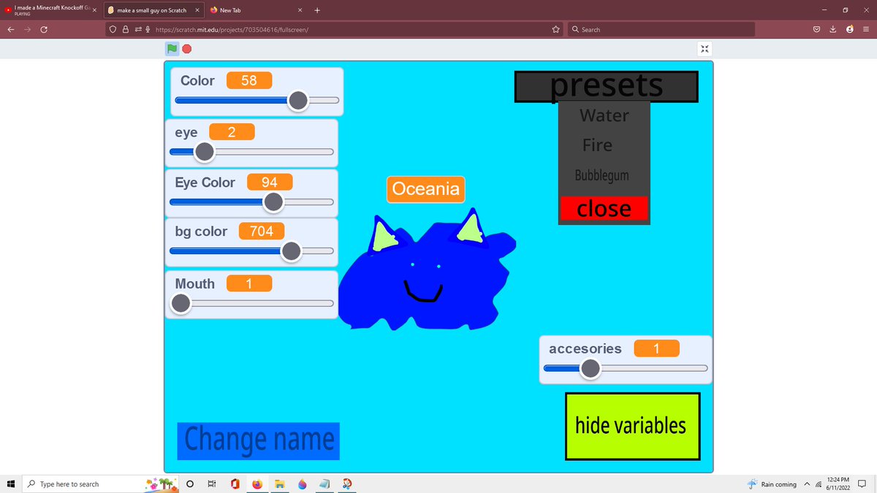Click the bg color value 704
The image size is (877, 493).
[262, 232]
